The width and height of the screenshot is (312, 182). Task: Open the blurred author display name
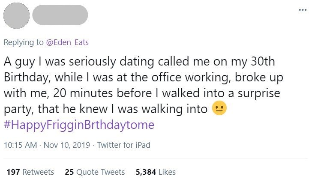point(59,15)
